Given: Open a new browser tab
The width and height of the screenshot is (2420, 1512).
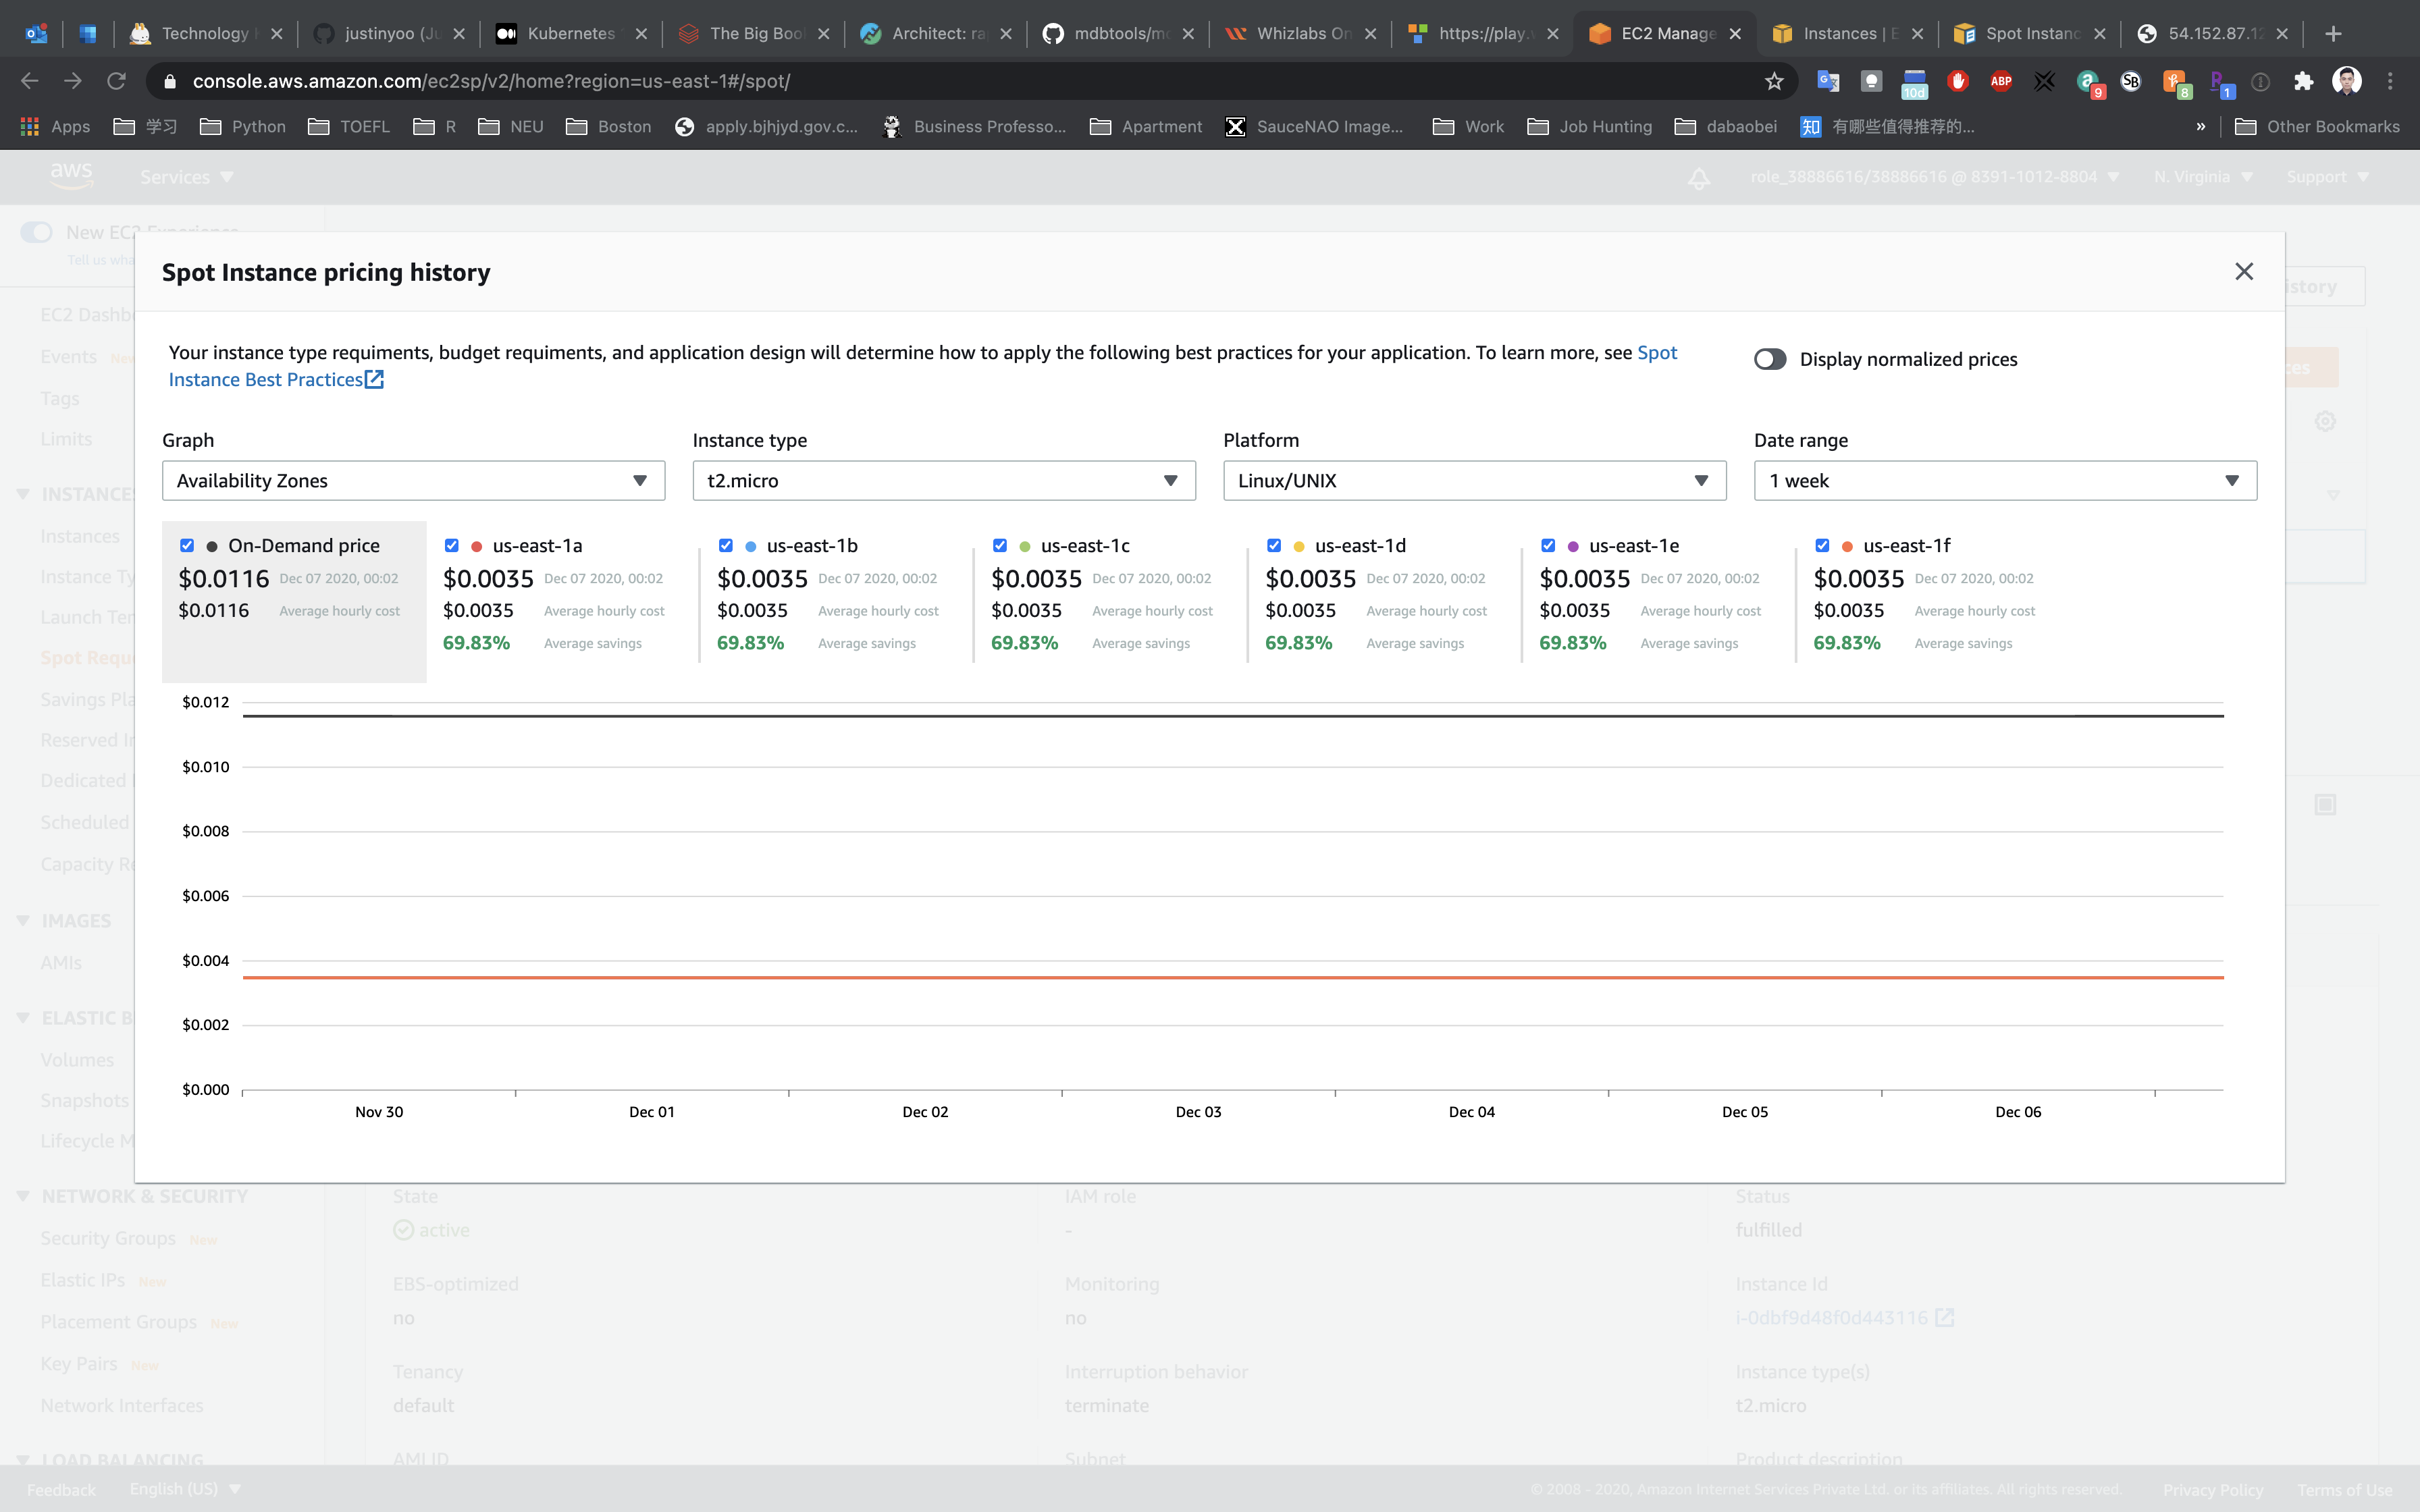Looking at the screenshot, I should click(2333, 33).
